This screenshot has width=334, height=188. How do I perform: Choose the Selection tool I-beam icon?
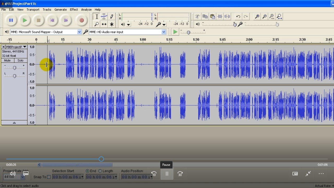pyautogui.click(x=97, y=17)
